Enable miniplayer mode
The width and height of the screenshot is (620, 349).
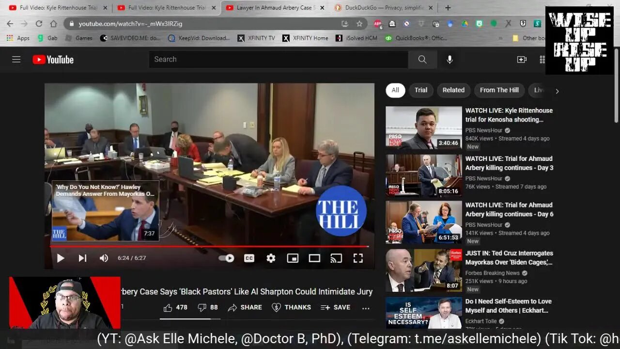click(293, 258)
